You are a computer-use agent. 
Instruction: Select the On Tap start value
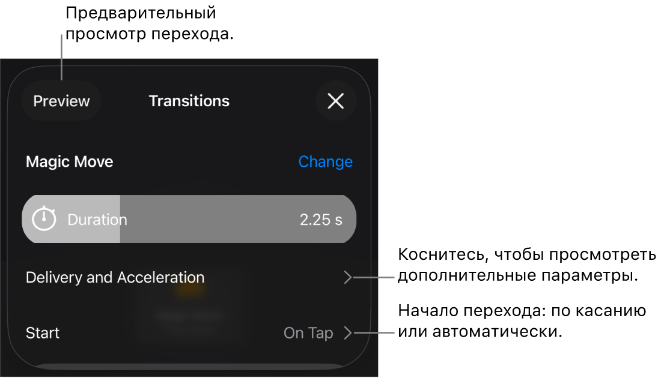point(308,333)
